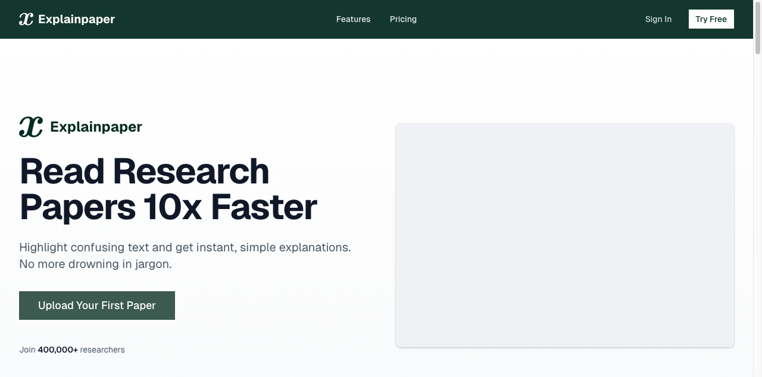Click the Upload Your First Paper button
The height and width of the screenshot is (377, 762).
click(97, 306)
